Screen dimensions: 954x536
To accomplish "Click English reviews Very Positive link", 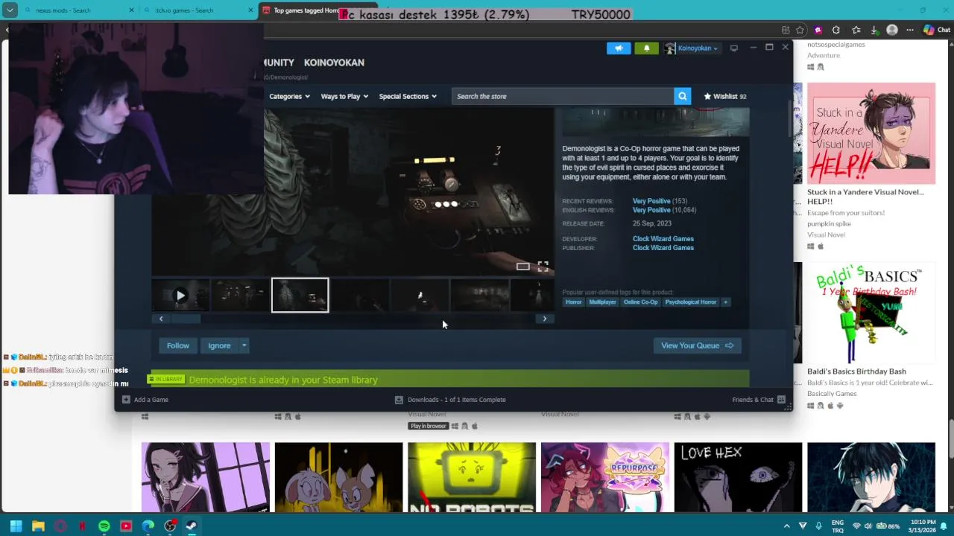I will tap(651, 210).
